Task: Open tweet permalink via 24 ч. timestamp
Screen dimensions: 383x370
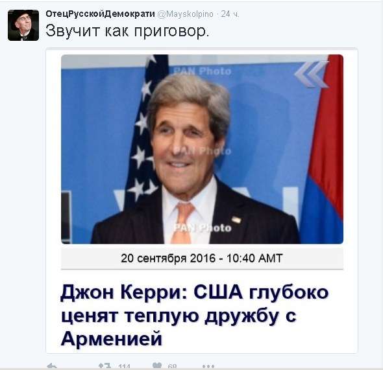Action: click(x=230, y=14)
